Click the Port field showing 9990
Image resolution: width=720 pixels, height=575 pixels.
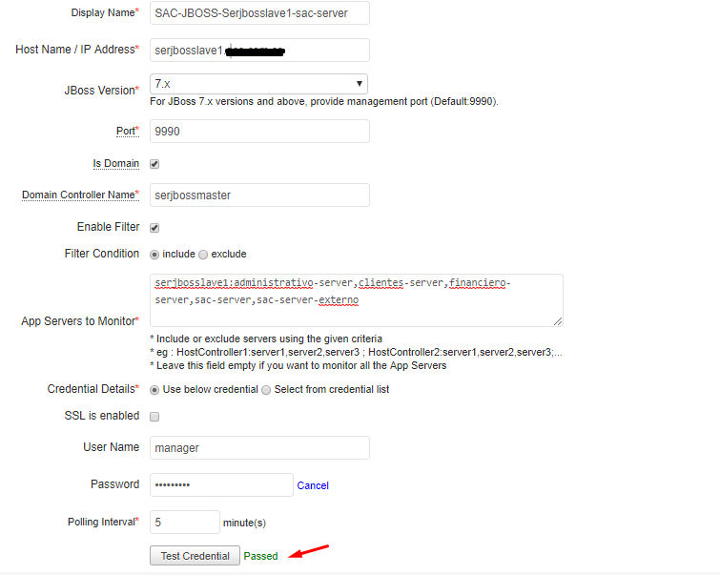point(259,132)
